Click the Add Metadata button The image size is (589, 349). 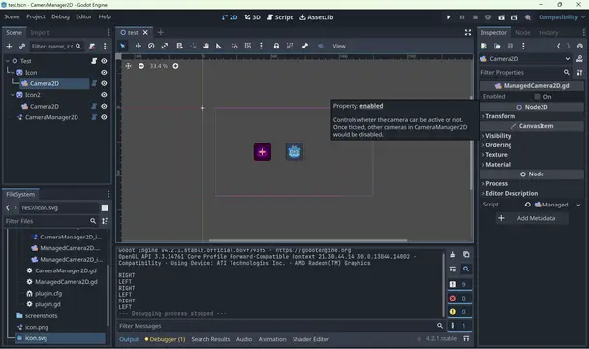(532, 218)
